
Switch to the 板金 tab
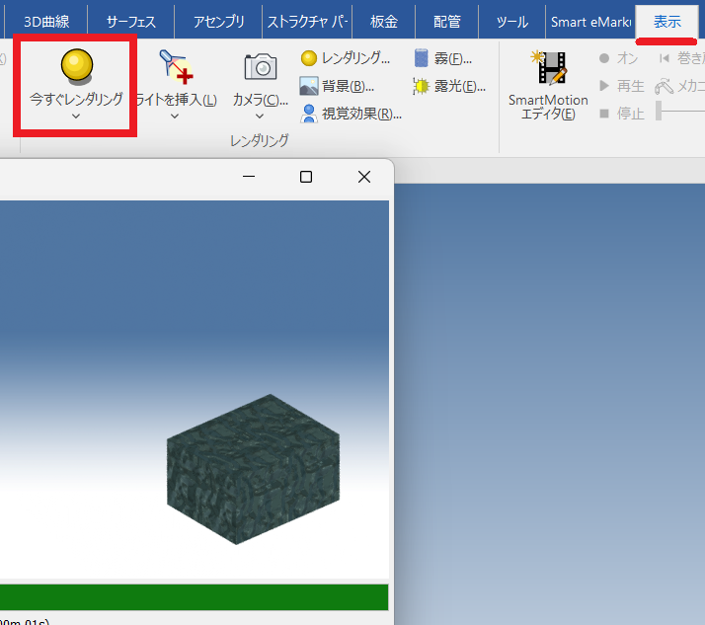pos(384,22)
